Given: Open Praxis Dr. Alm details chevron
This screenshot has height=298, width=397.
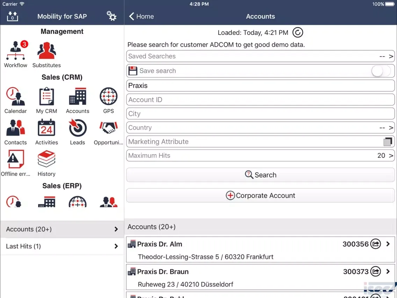Looking at the screenshot, I should click(388, 244).
